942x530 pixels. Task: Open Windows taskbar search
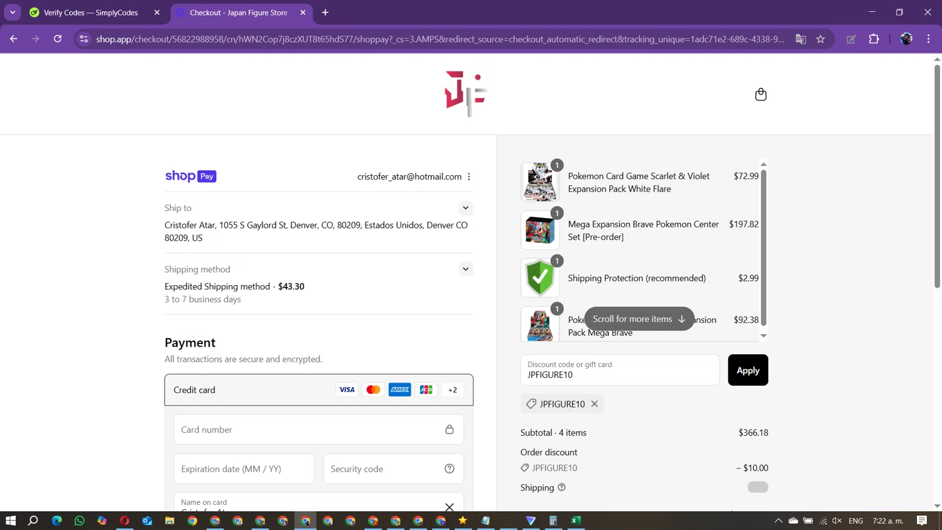33,521
